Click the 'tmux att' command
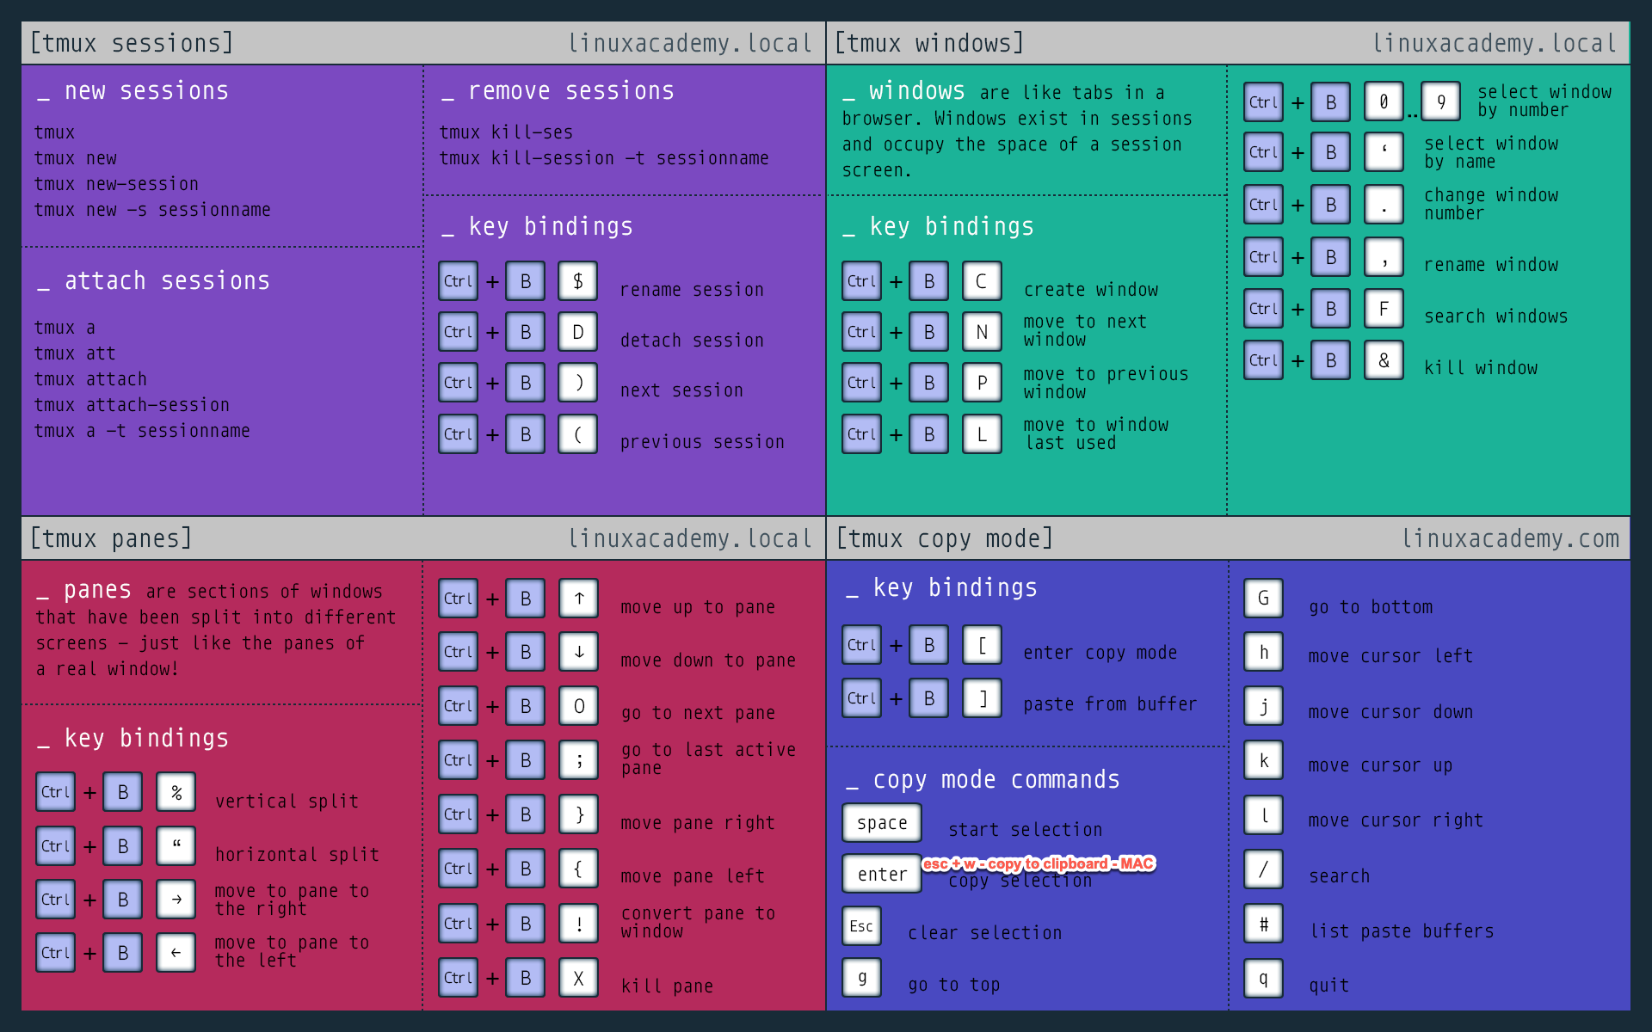The height and width of the screenshot is (1032, 1652). click(x=75, y=353)
